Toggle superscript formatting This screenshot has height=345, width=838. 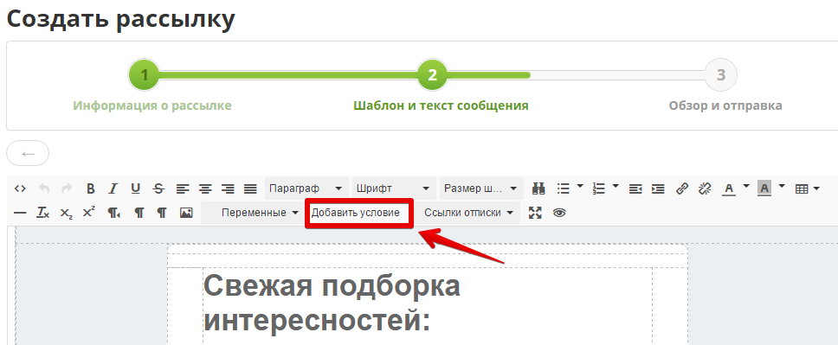coord(88,212)
